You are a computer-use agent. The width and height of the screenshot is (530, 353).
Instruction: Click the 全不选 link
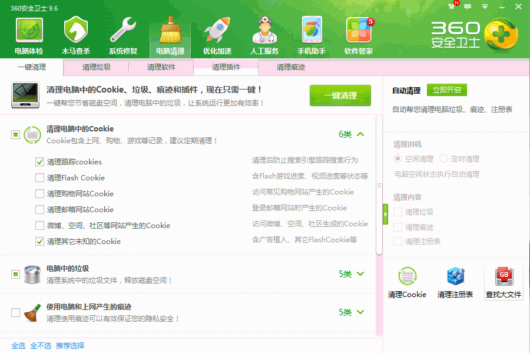(41, 345)
